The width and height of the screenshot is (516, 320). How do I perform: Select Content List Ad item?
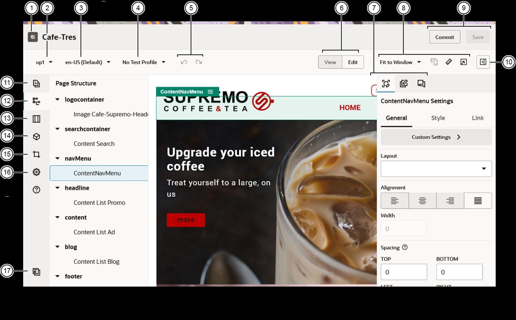(x=94, y=232)
